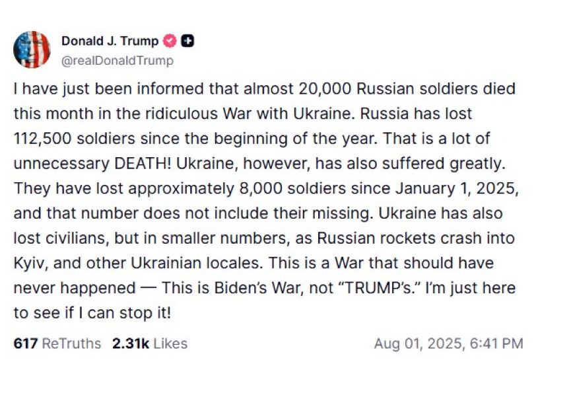Image resolution: width=573 pixels, height=393 pixels.
Task: Click the red verified checkmark badge
Action: [x=169, y=41]
